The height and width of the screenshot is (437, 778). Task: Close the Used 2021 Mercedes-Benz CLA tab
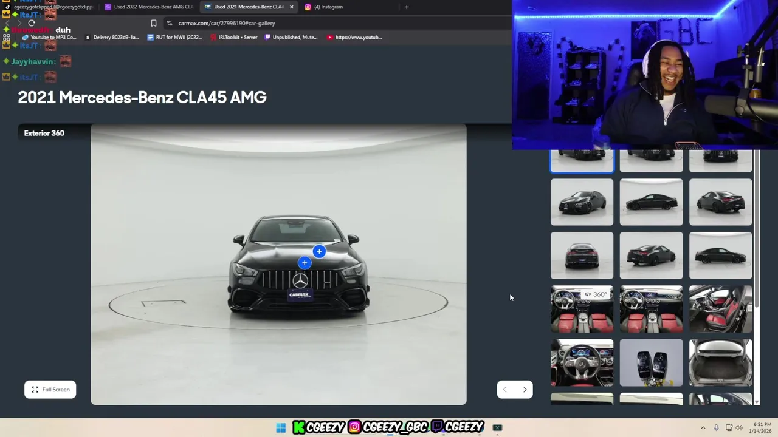[x=291, y=7]
